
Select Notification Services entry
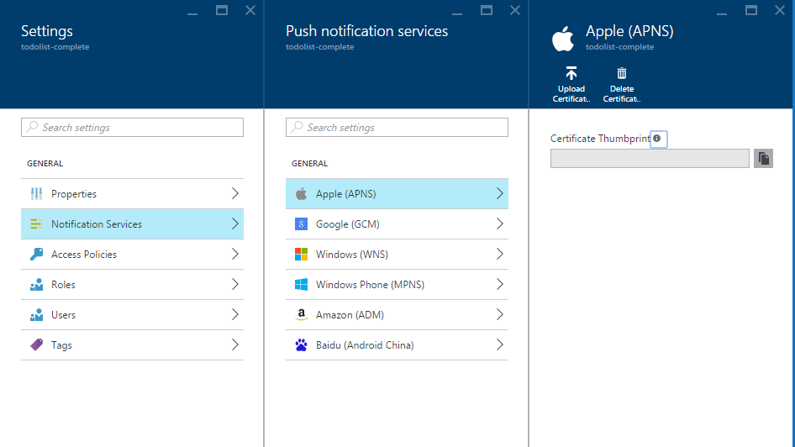(x=132, y=224)
